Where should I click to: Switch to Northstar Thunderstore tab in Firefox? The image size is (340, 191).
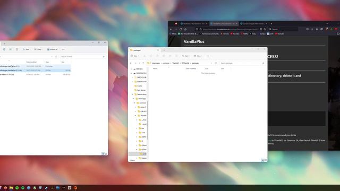pos(193,23)
